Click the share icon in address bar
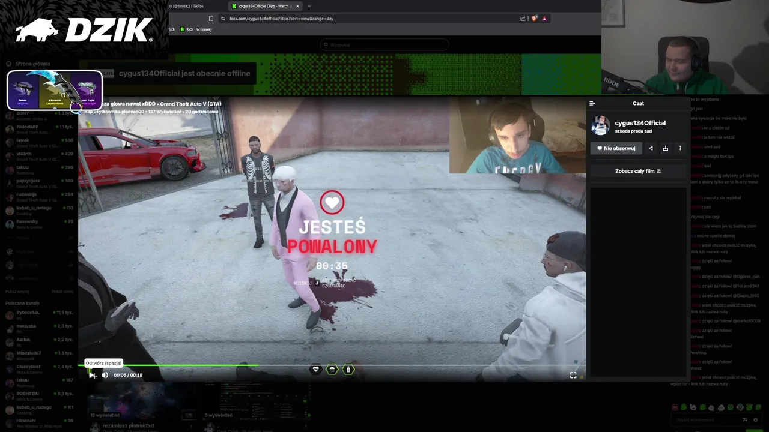 click(x=523, y=19)
